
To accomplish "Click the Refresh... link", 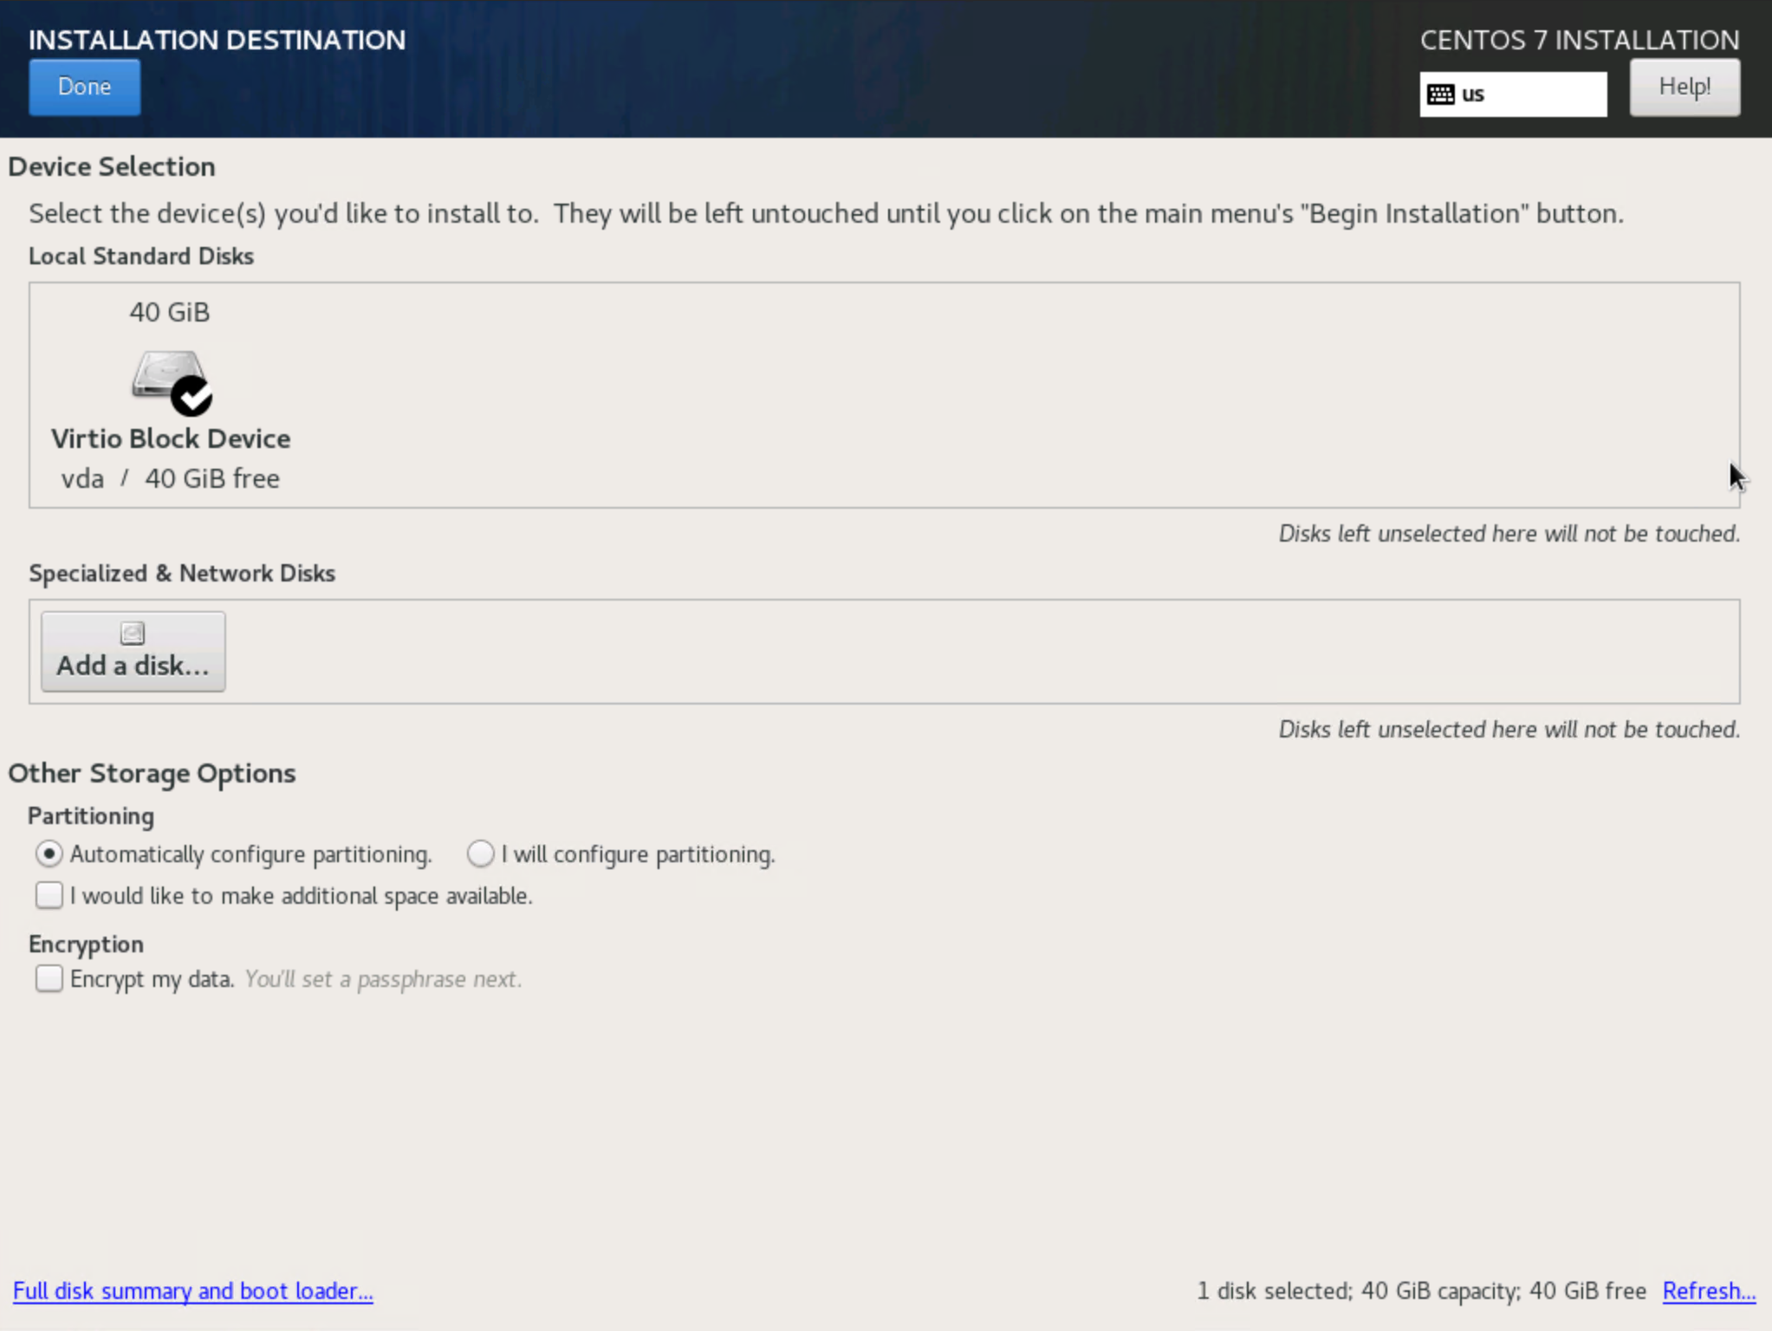I will (1708, 1290).
